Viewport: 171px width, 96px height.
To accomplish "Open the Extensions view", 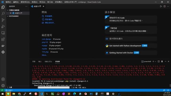I will coord(3,39).
